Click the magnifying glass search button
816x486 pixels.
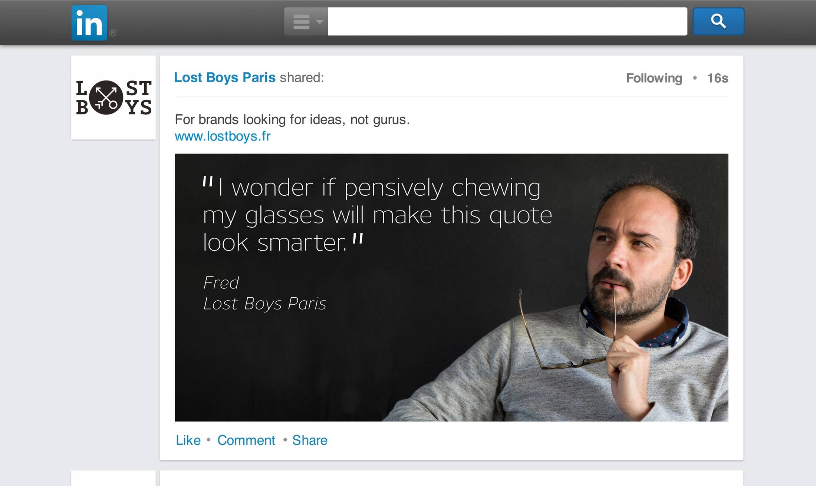click(x=718, y=22)
